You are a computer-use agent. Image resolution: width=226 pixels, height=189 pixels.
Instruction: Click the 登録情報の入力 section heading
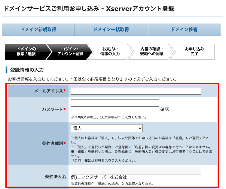27,70
